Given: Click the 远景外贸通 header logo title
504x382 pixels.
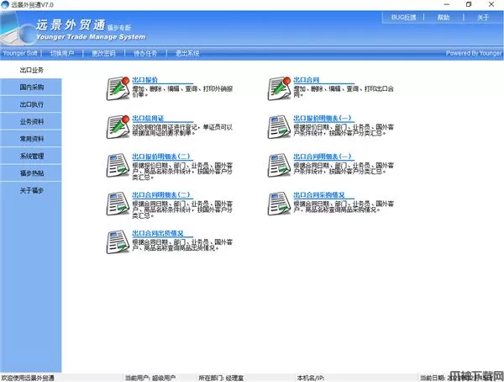Looking at the screenshot, I should tap(71, 24).
